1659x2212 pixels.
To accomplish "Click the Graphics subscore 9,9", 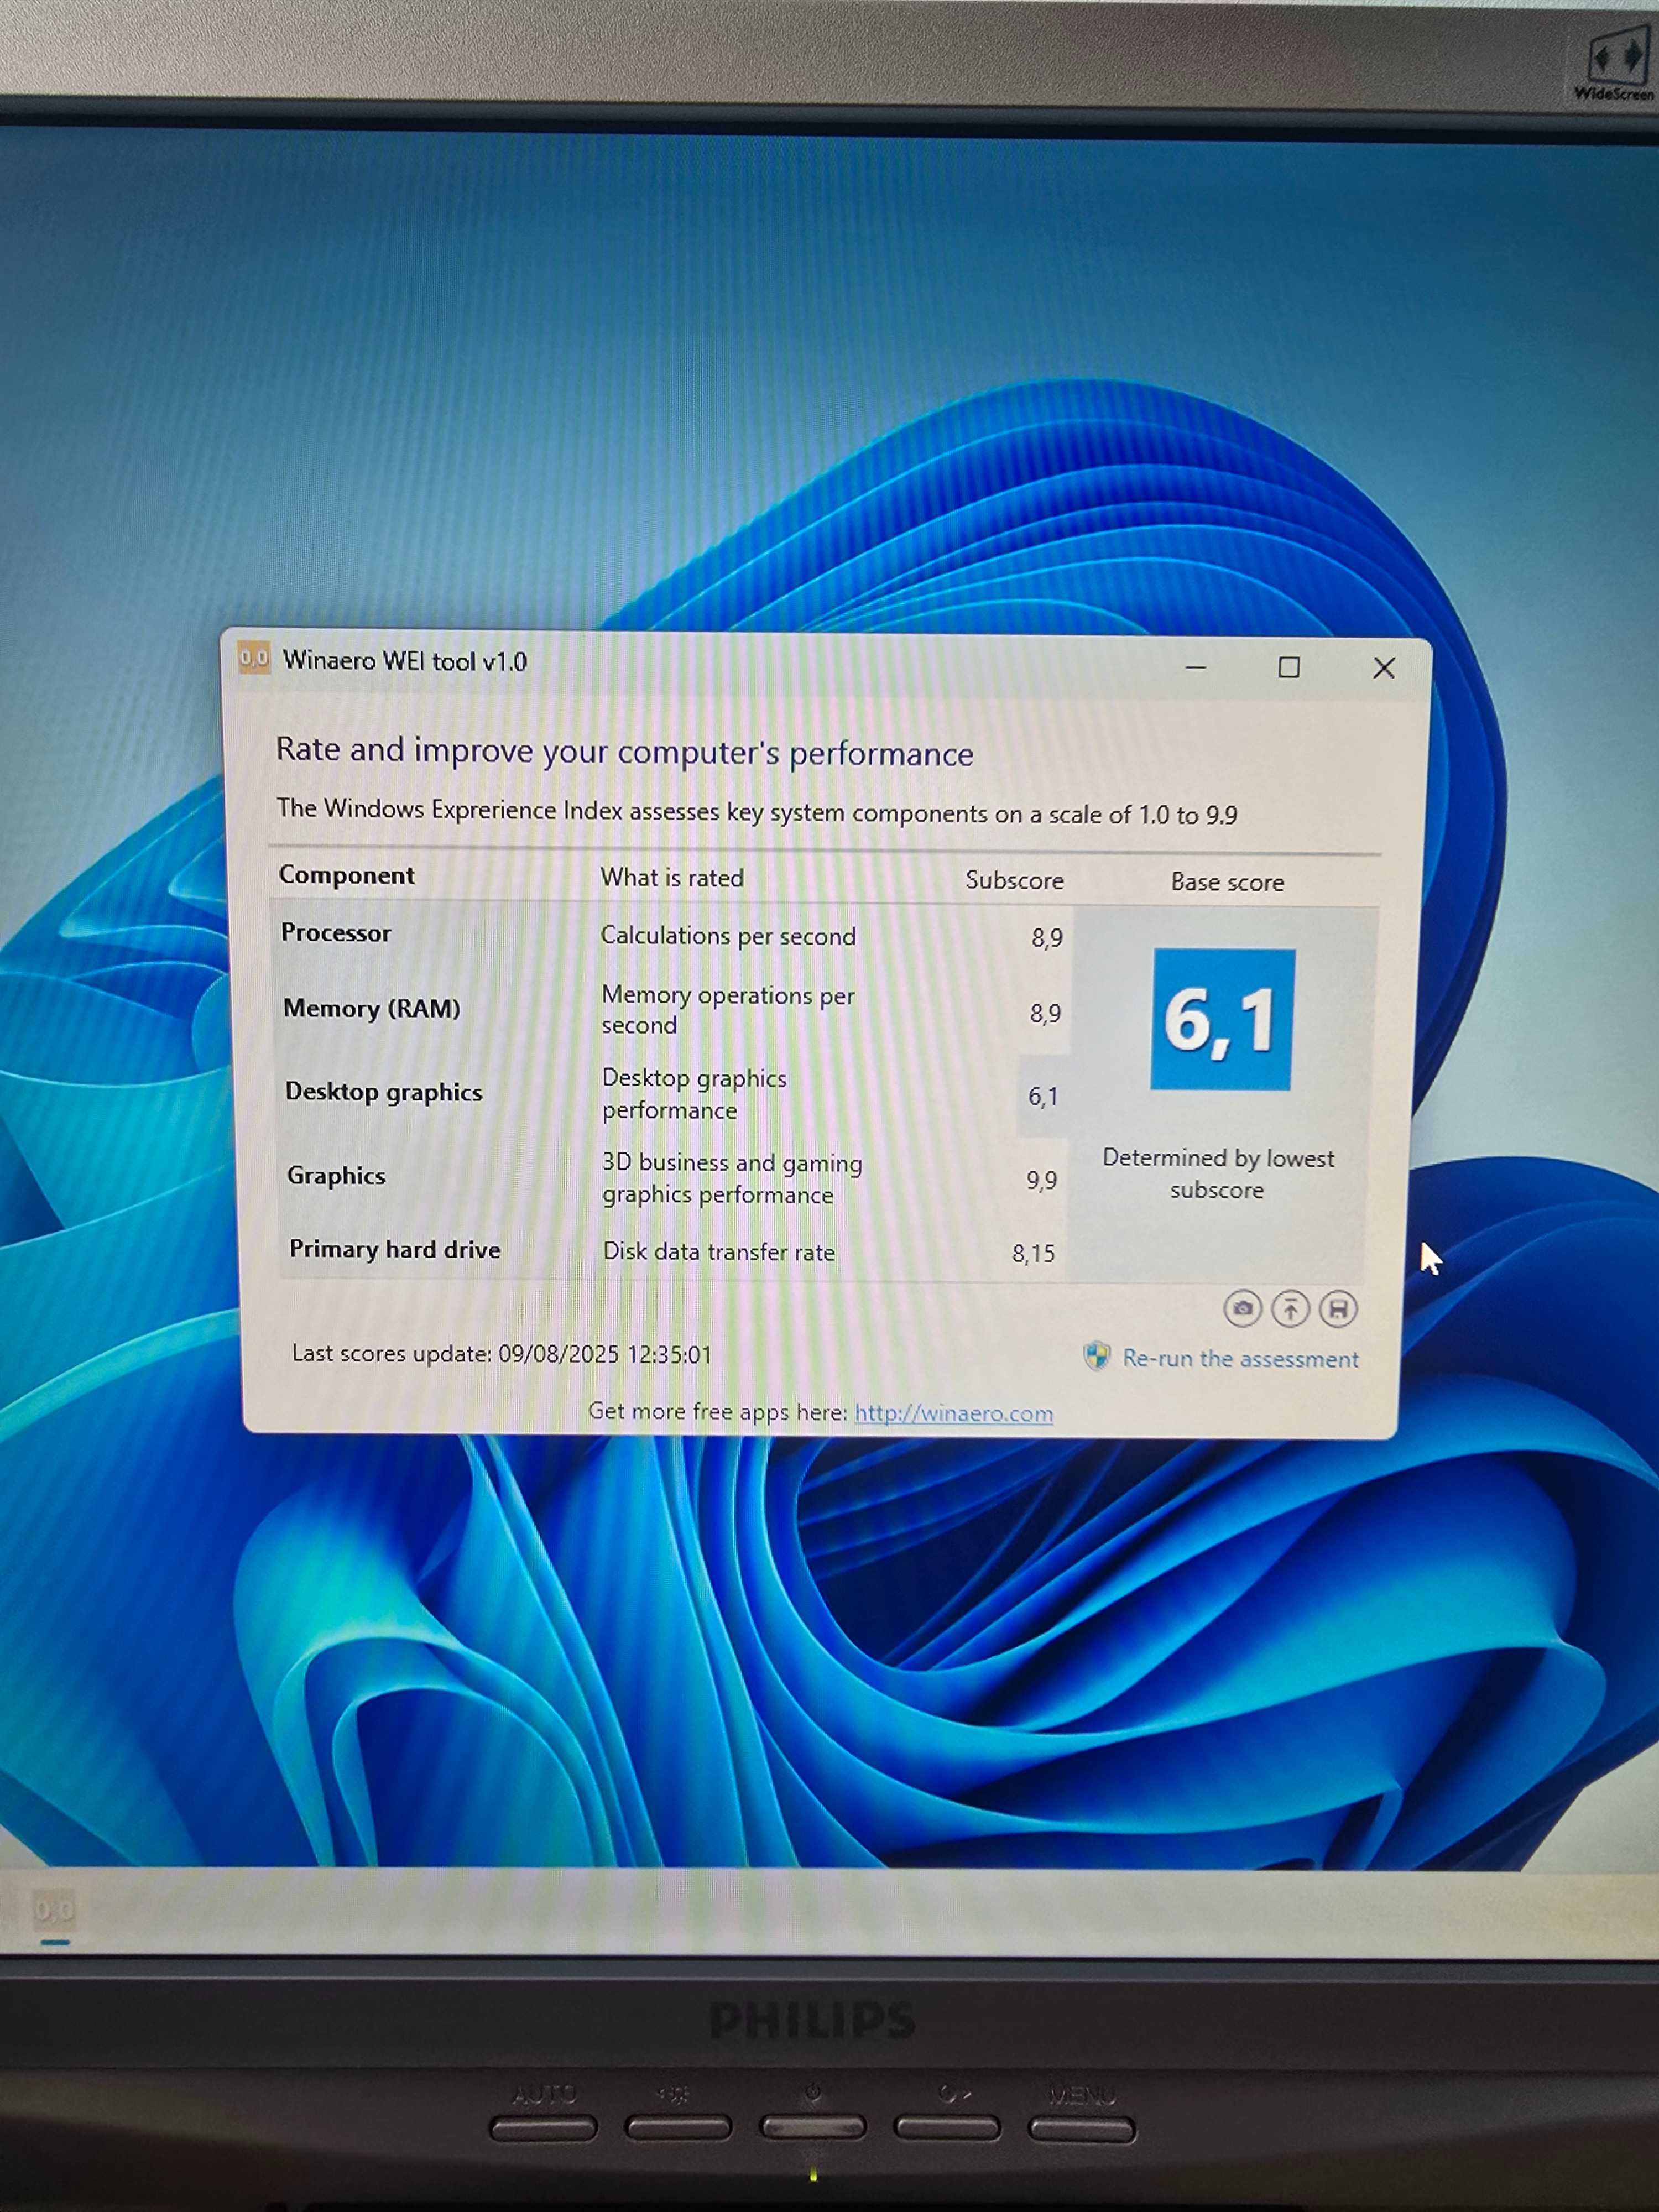I will pos(1042,1181).
